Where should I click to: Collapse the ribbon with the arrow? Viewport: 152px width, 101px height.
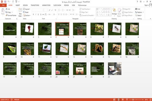[150, 19]
